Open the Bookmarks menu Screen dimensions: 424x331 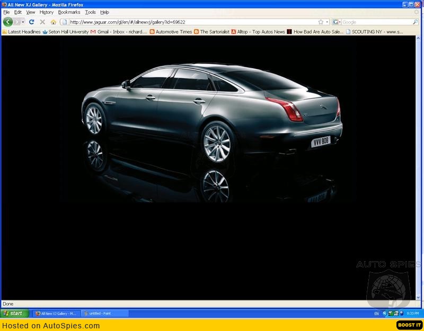[x=69, y=12]
